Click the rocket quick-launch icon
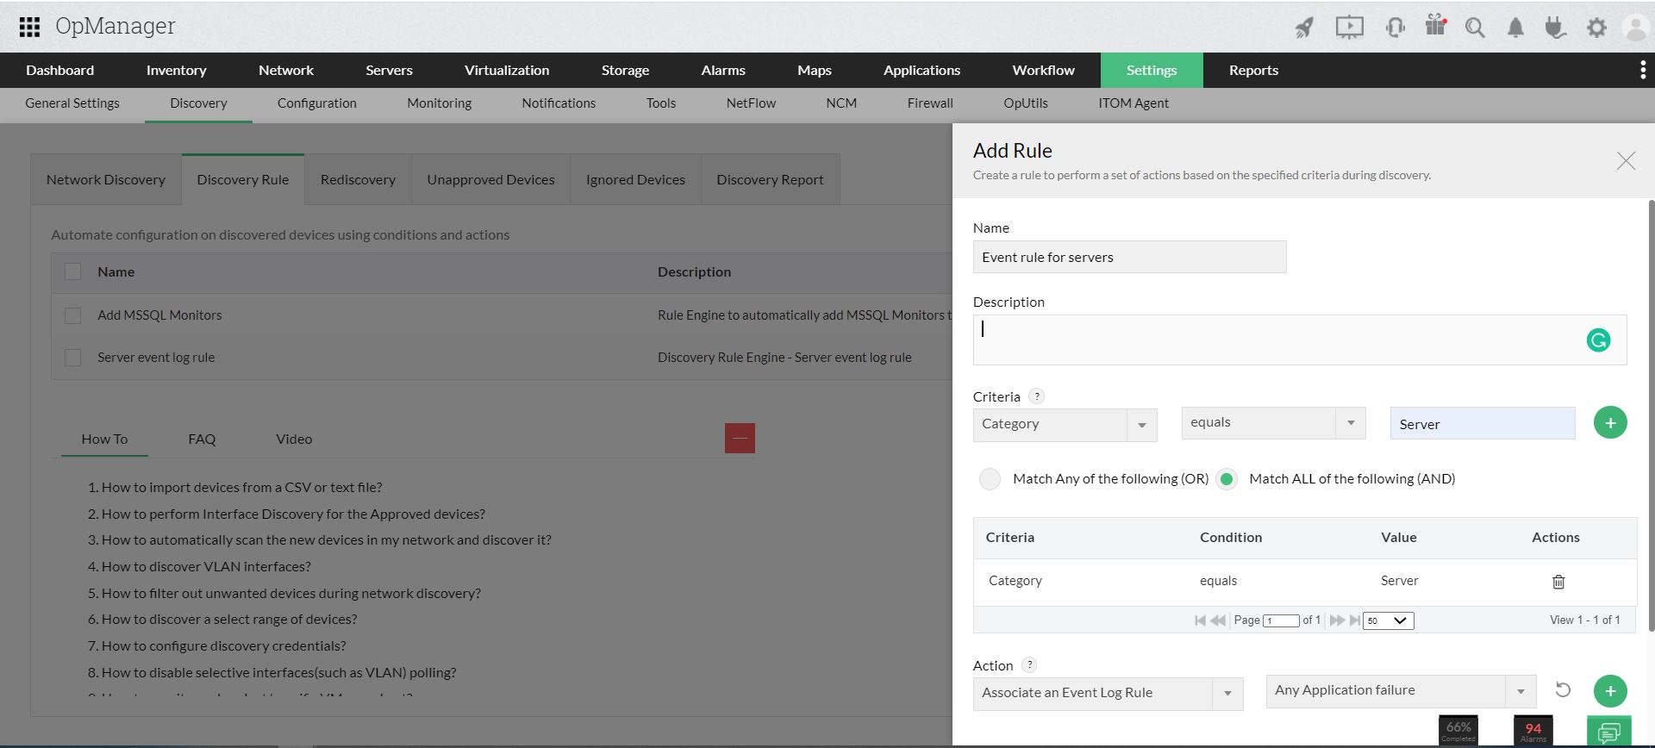This screenshot has width=1655, height=748. [1304, 28]
